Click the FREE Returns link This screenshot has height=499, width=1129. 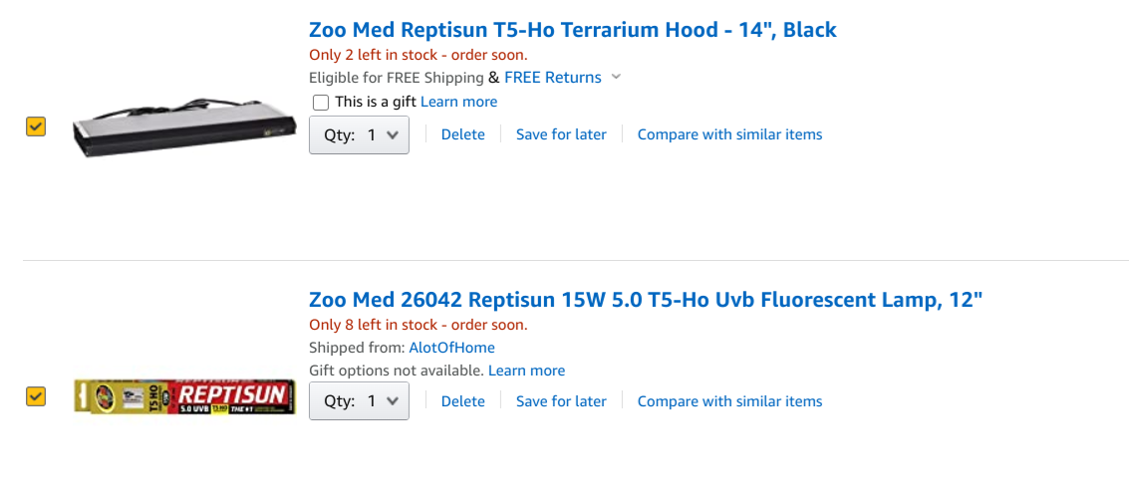tap(553, 78)
